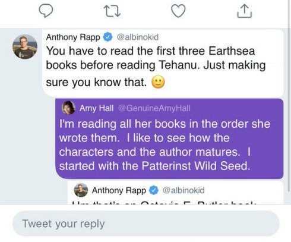Tap the Amy Hall display name
Viewport: 291px width, 242px height.
tap(97, 108)
